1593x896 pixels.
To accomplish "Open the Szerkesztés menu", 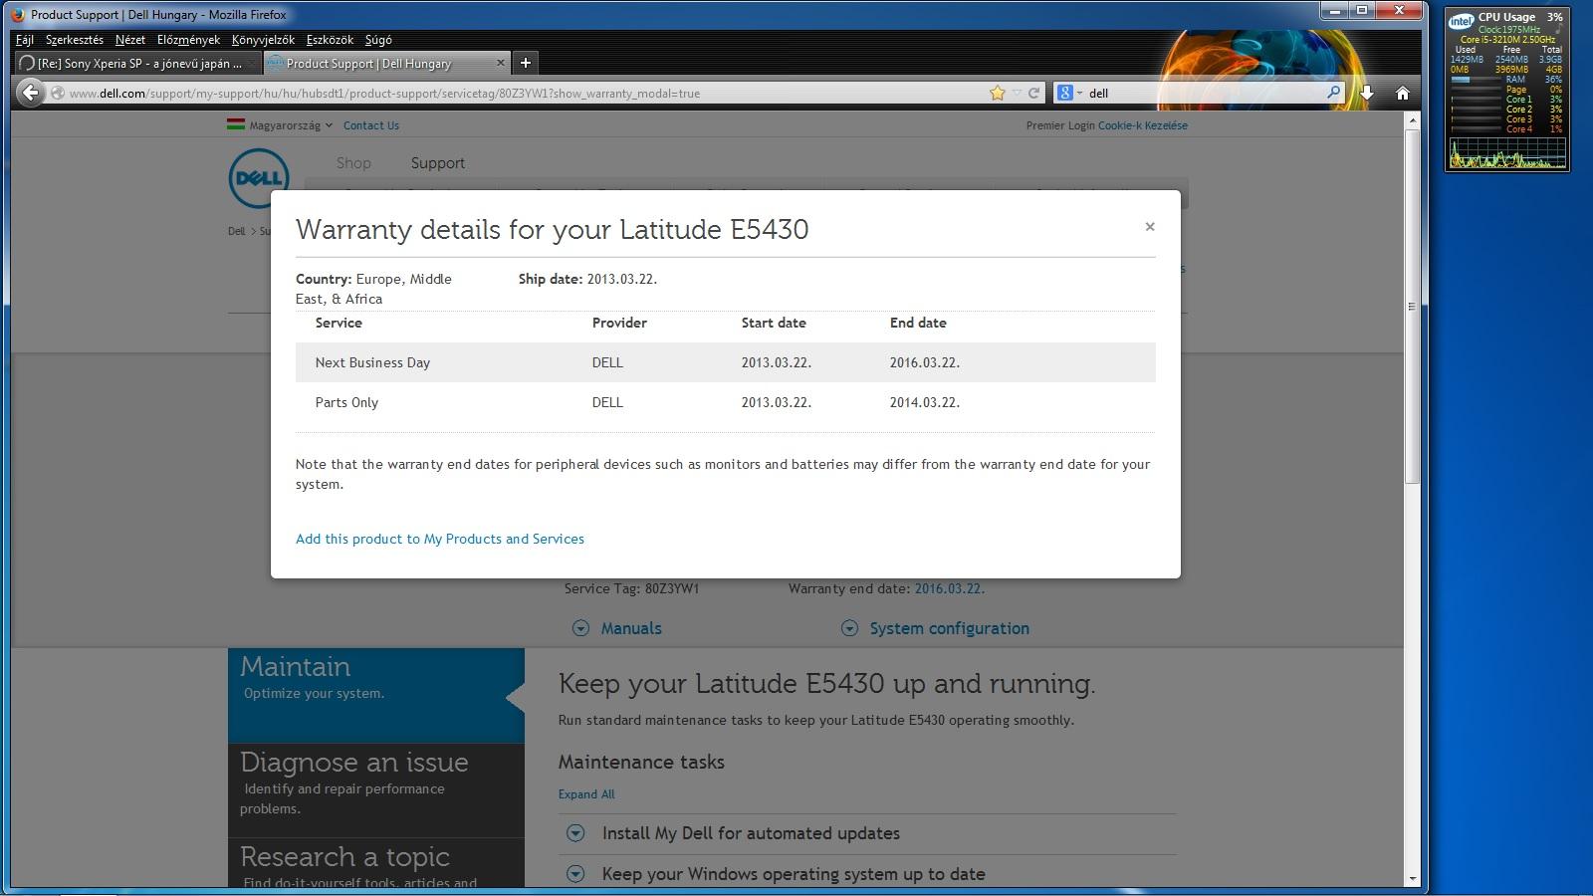I will point(75,40).
